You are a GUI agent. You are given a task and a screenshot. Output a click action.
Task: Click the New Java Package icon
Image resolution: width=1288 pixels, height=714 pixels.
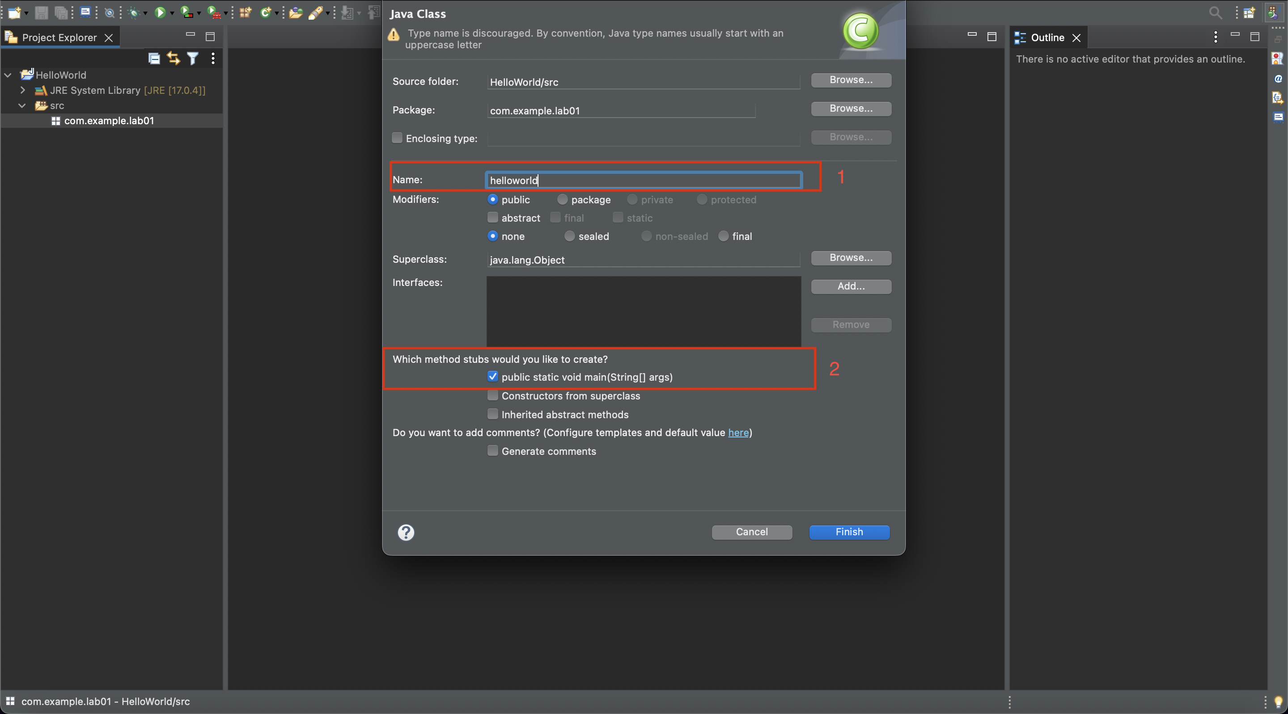tap(245, 13)
